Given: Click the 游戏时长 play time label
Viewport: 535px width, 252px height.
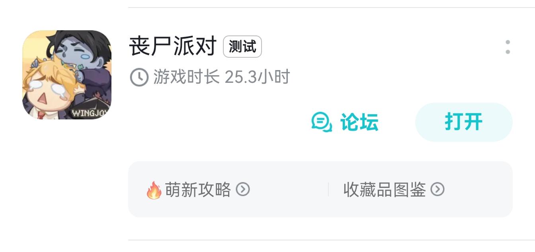Looking at the screenshot, I should pos(187,77).
